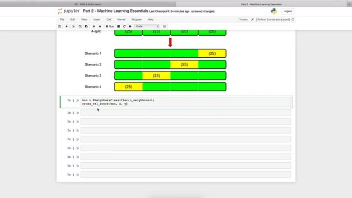
Task: Open the Widgets menu
Action: coord(136,20)
